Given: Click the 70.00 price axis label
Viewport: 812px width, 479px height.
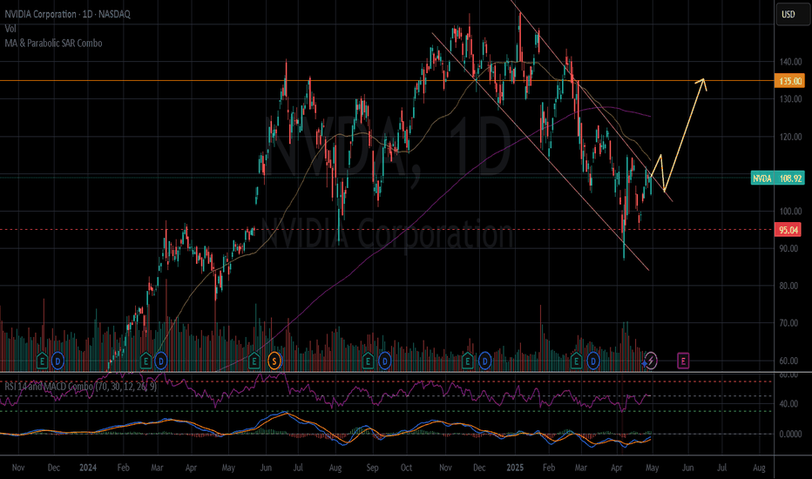Looking at the screenshot, I should tap(788, 323).
